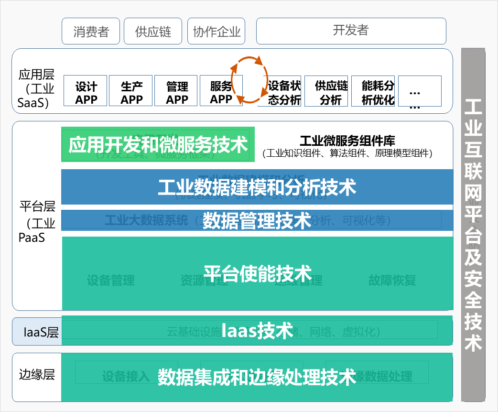Click the Iaas技术 banner
Viewport: 498px width, 412px height.
pyautogui.click(x=257, y=331)
